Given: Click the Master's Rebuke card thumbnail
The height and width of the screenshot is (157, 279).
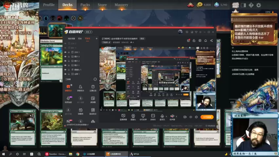Looking at the screenshot, I should (x=22, y=127).
